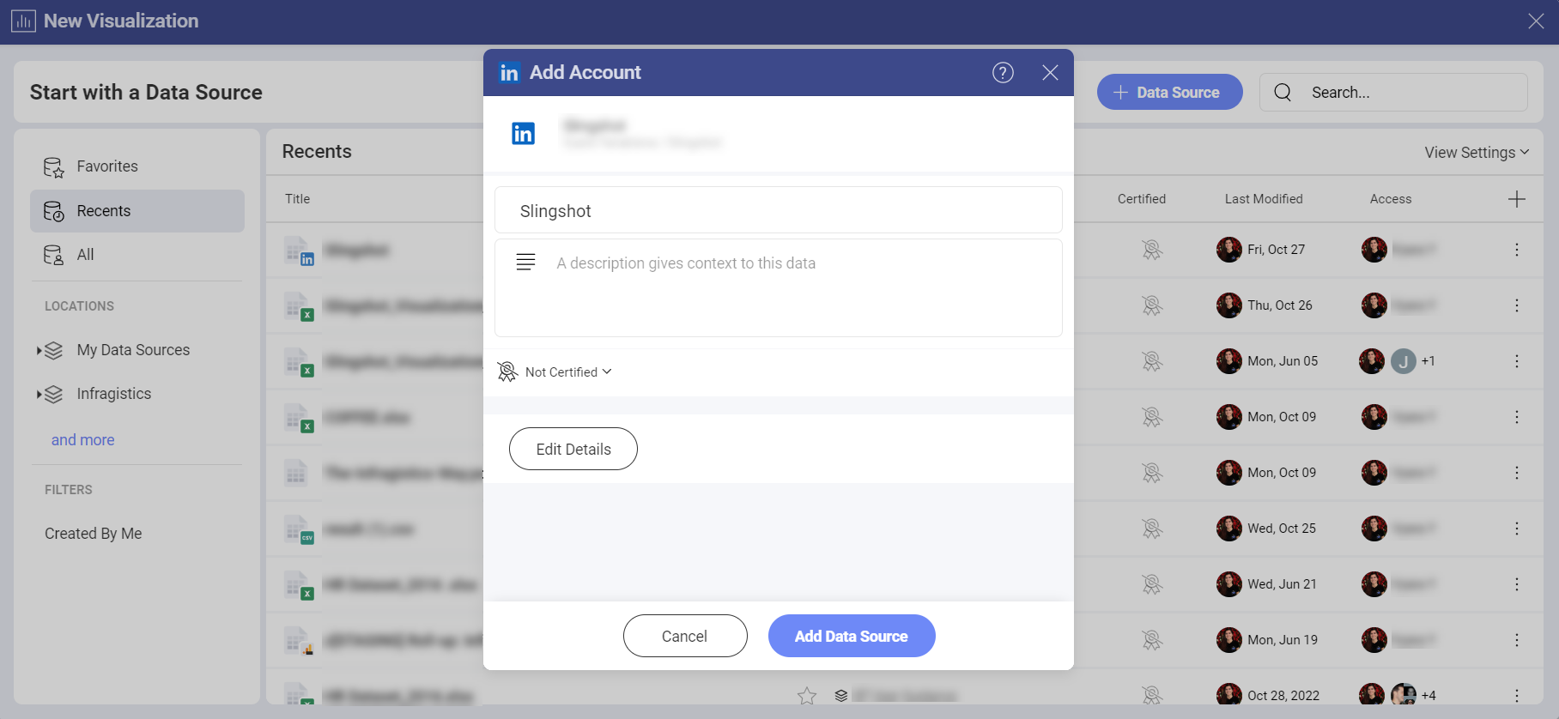The height and width of the screenshot is (719, 1559).
Task: Click the description text area
Action: click(779, 288)
